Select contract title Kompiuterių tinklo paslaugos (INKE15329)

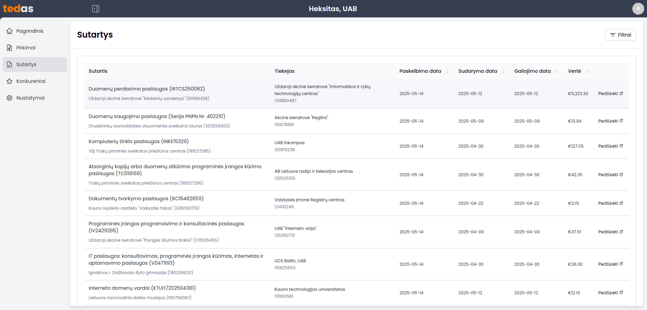point(139,141)
